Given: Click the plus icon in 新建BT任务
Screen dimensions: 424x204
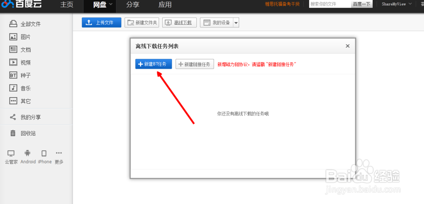Looking at the screenshot, I should coord(140,64).
